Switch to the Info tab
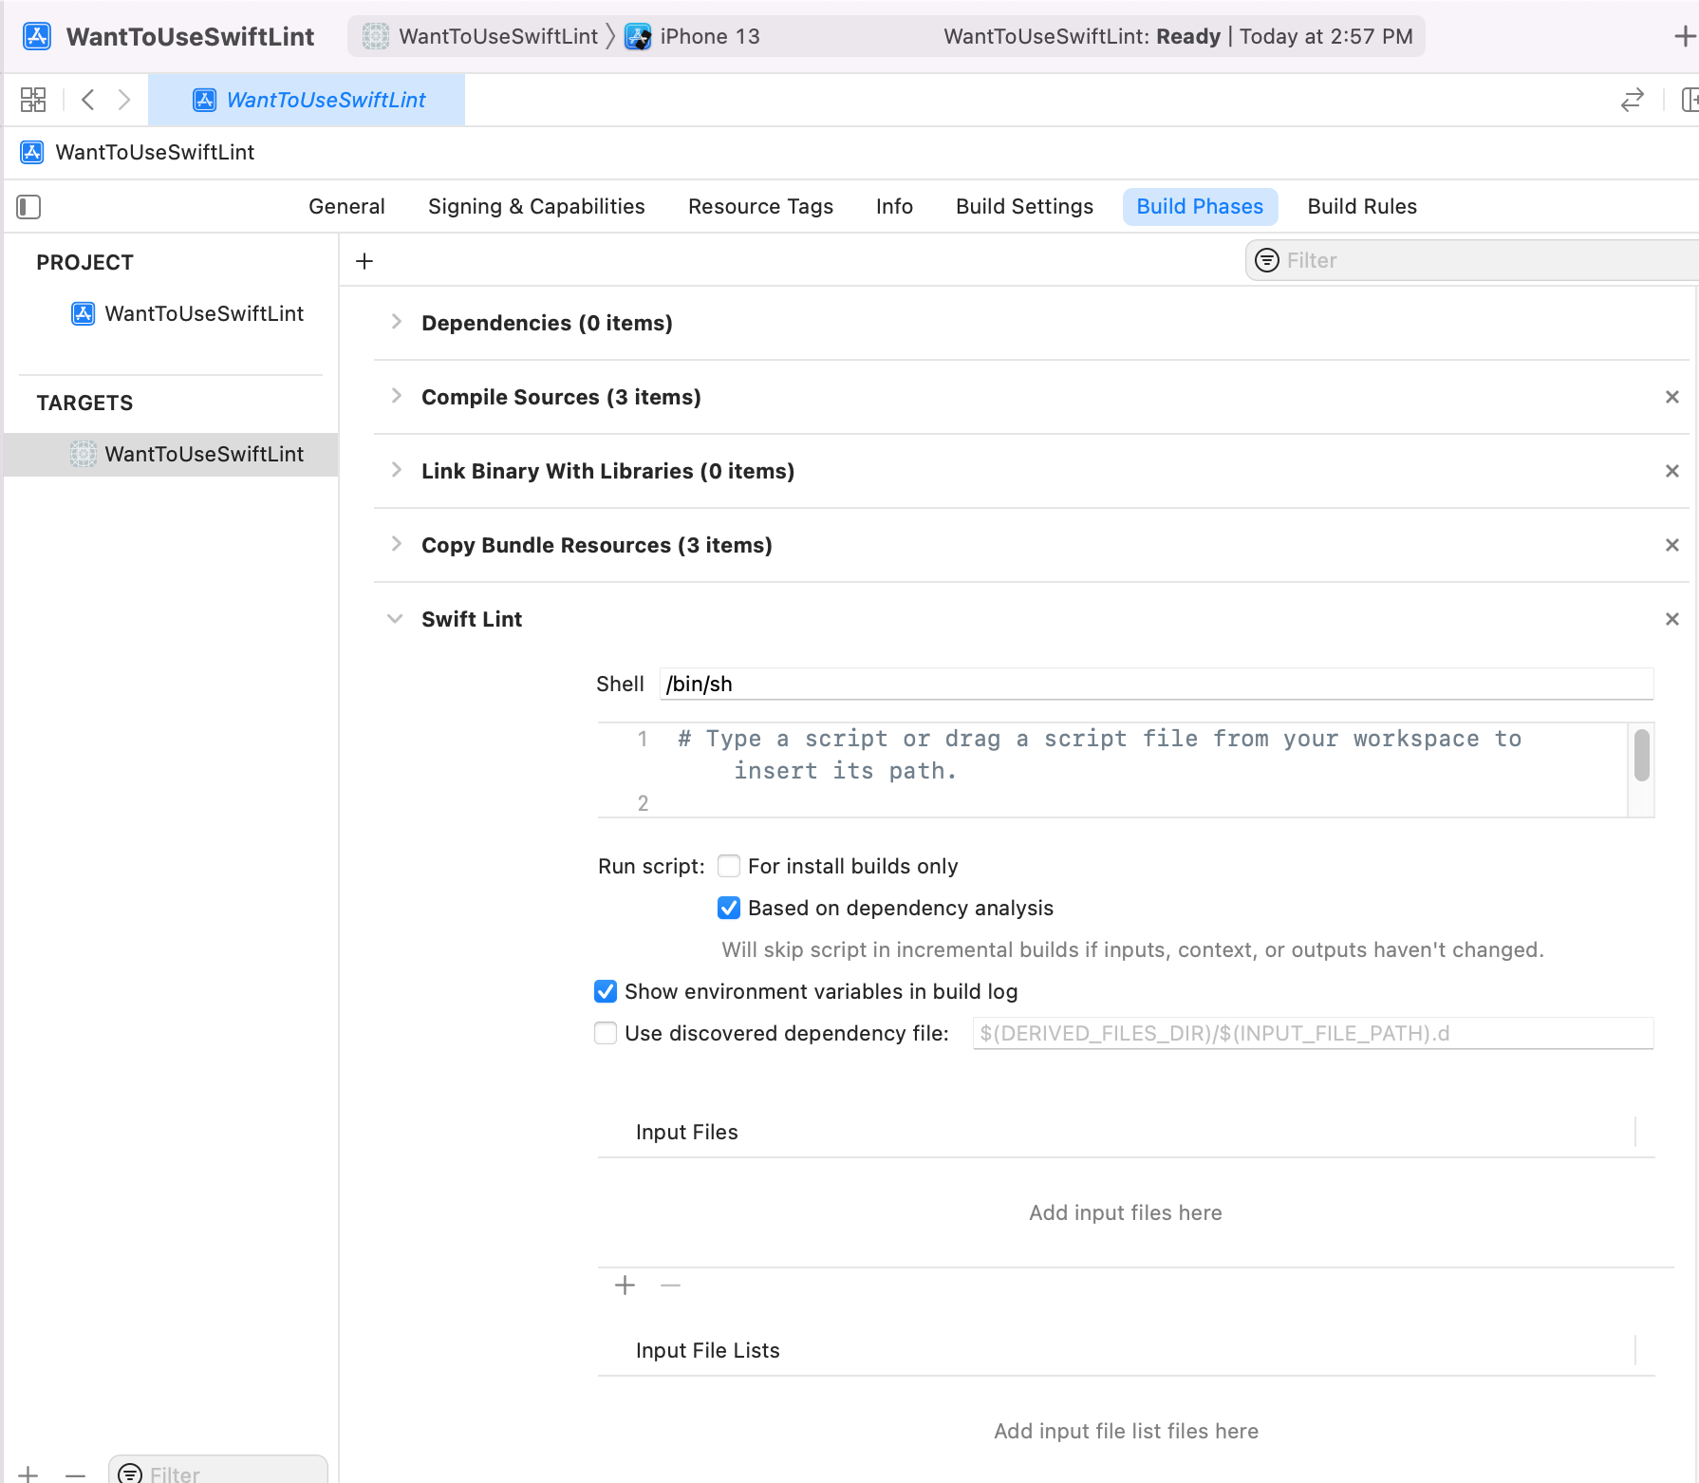1699x1483 pixels. [x=894, y=206]
